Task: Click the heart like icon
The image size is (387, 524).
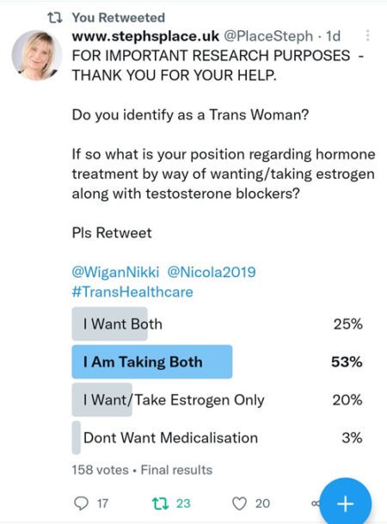Action: point(239,503)
